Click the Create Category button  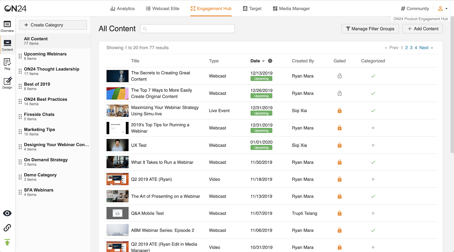53,25
